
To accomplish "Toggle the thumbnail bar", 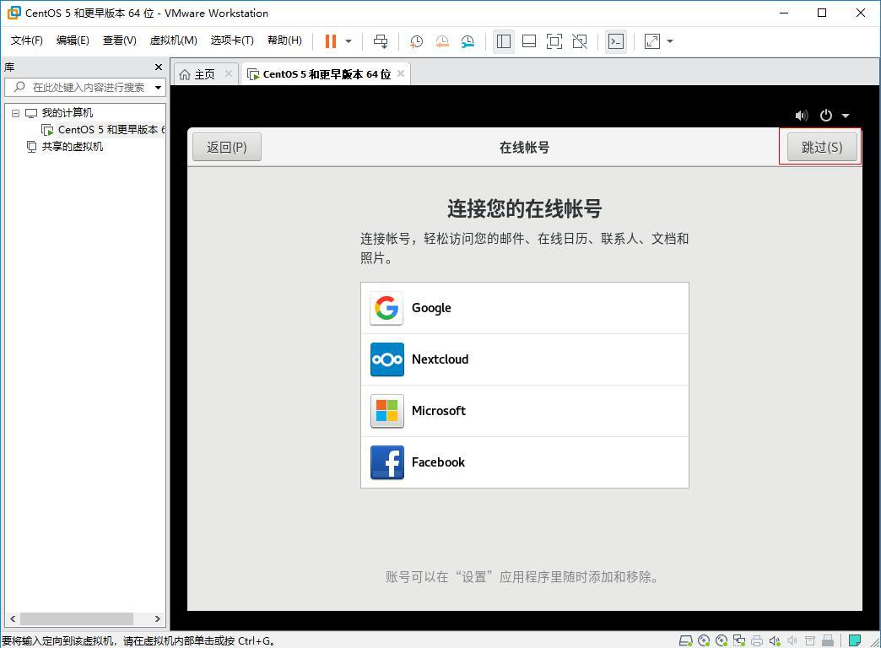I will (x=530, y=40).
